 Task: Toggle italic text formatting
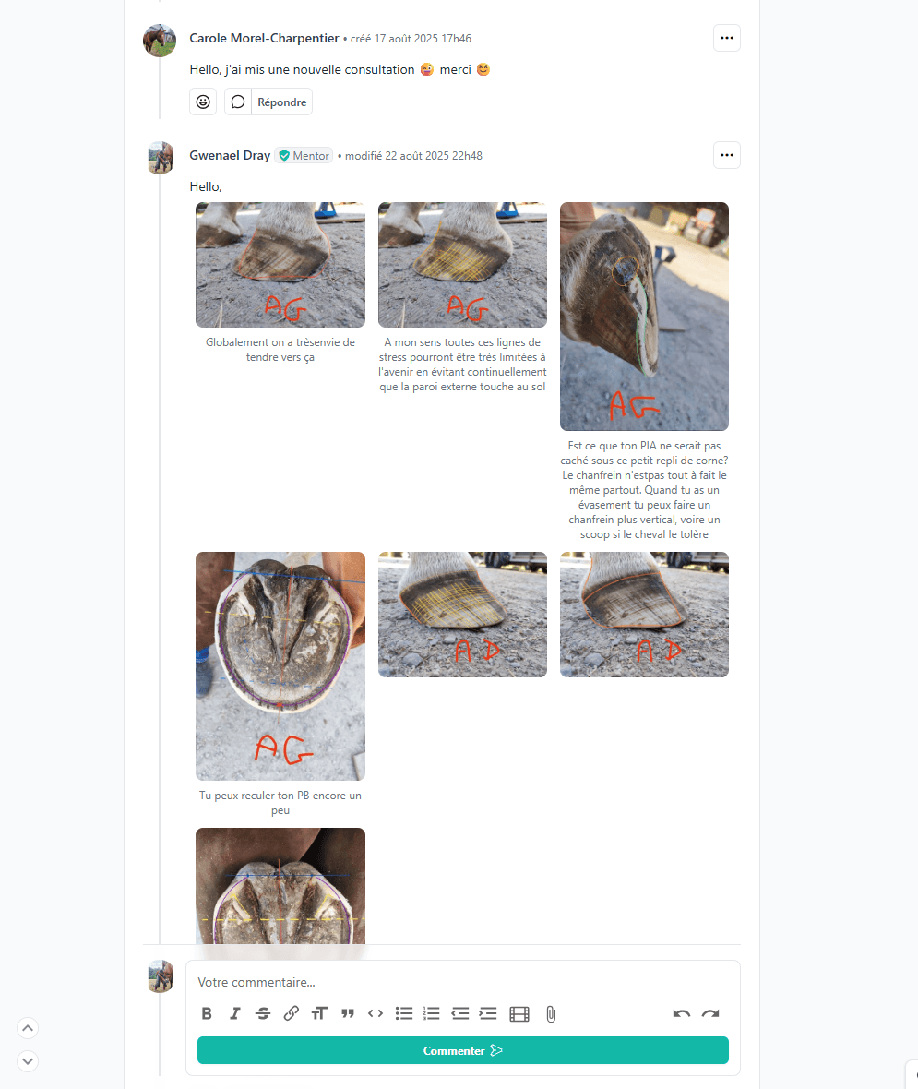(x=234, y=1013)
